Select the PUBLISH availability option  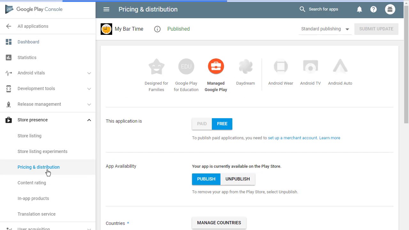206,179
